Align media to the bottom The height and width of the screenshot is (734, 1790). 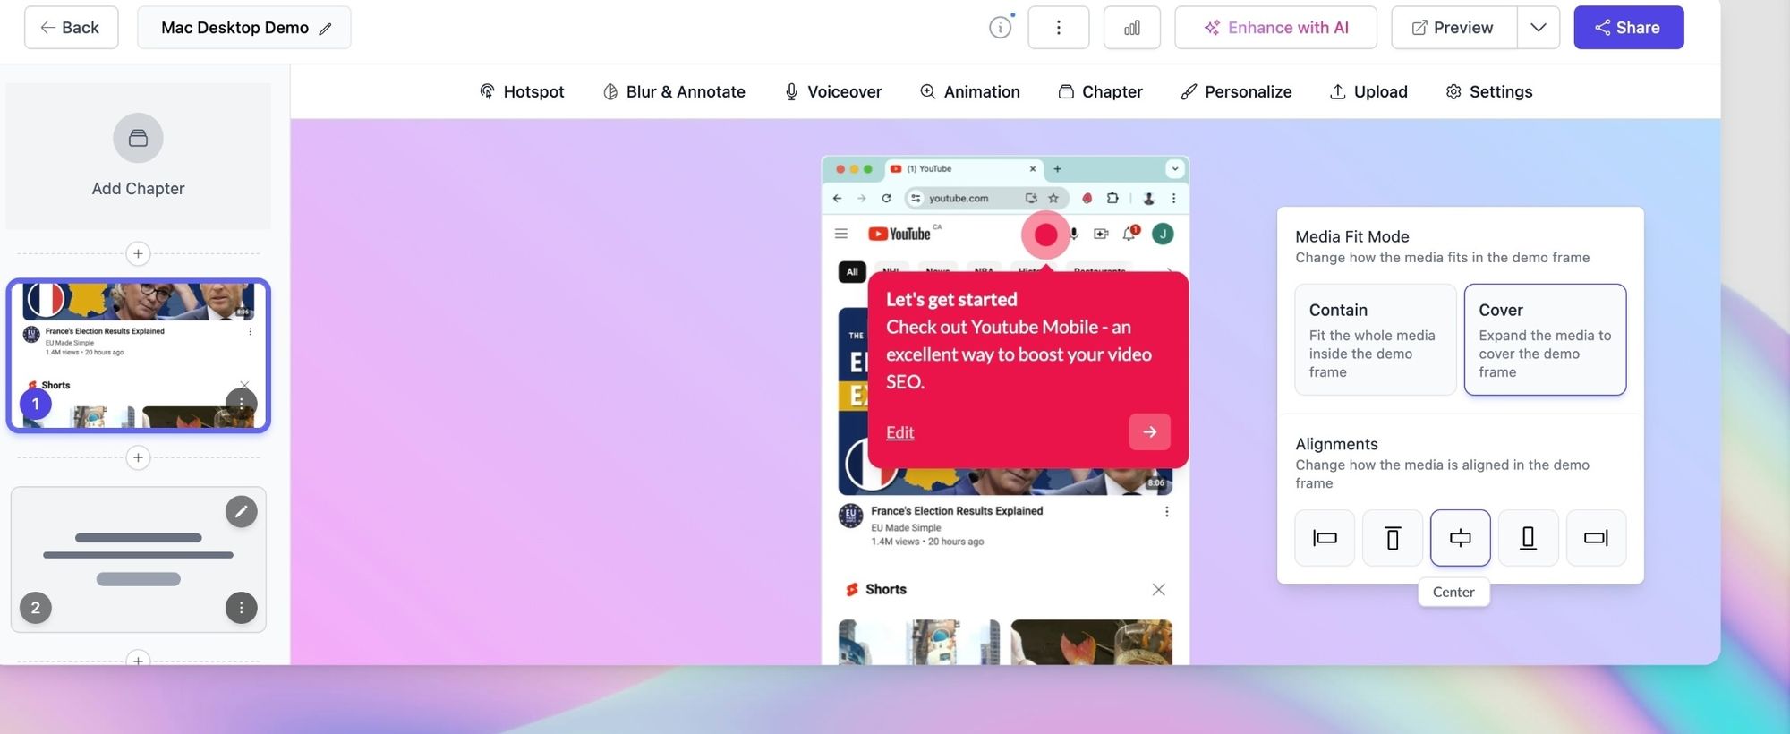tap(1529, 538)
